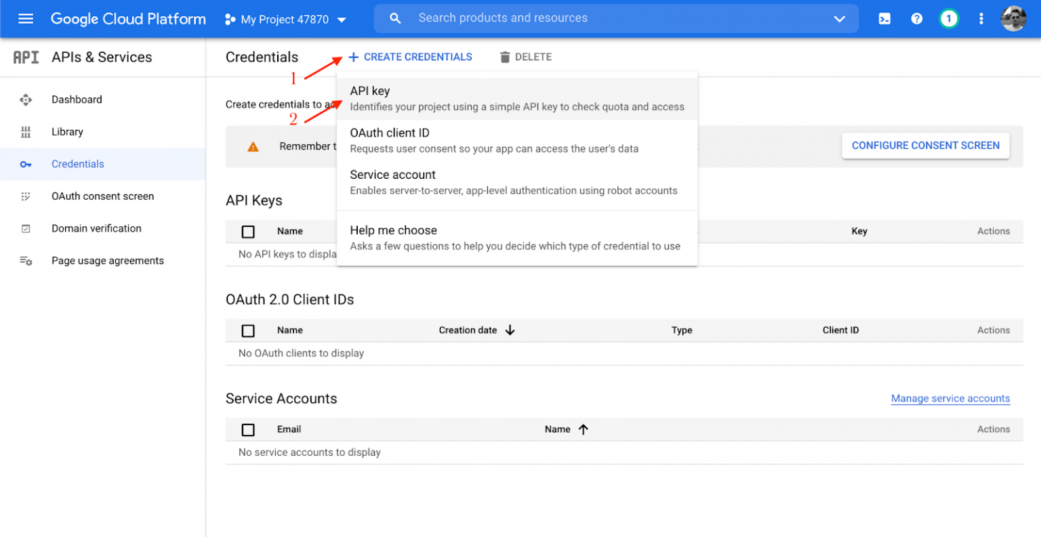Viewport: 1041px width, 537px height.
Task: Tick the Service Accounts select-all checkbox
Action: tap(248, 430)
